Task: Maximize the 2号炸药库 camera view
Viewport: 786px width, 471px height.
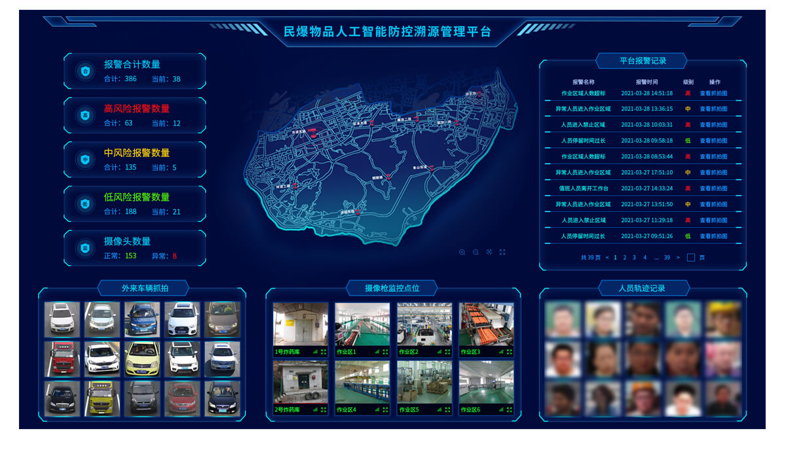Action: 324,410
